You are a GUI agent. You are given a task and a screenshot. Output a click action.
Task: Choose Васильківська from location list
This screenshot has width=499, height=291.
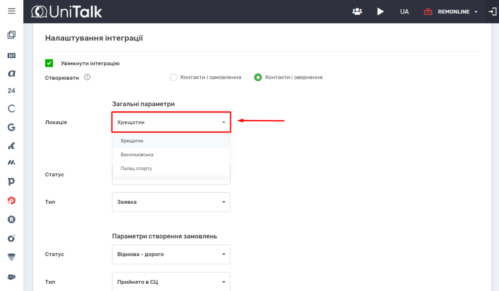pyautogui.click(x=137, y=155)
